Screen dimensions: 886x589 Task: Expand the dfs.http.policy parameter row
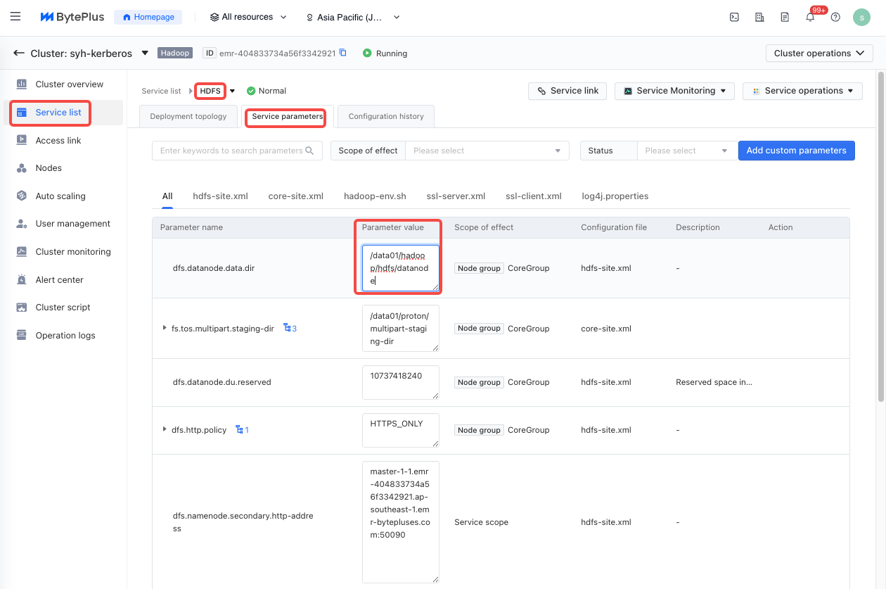(165, 430)
